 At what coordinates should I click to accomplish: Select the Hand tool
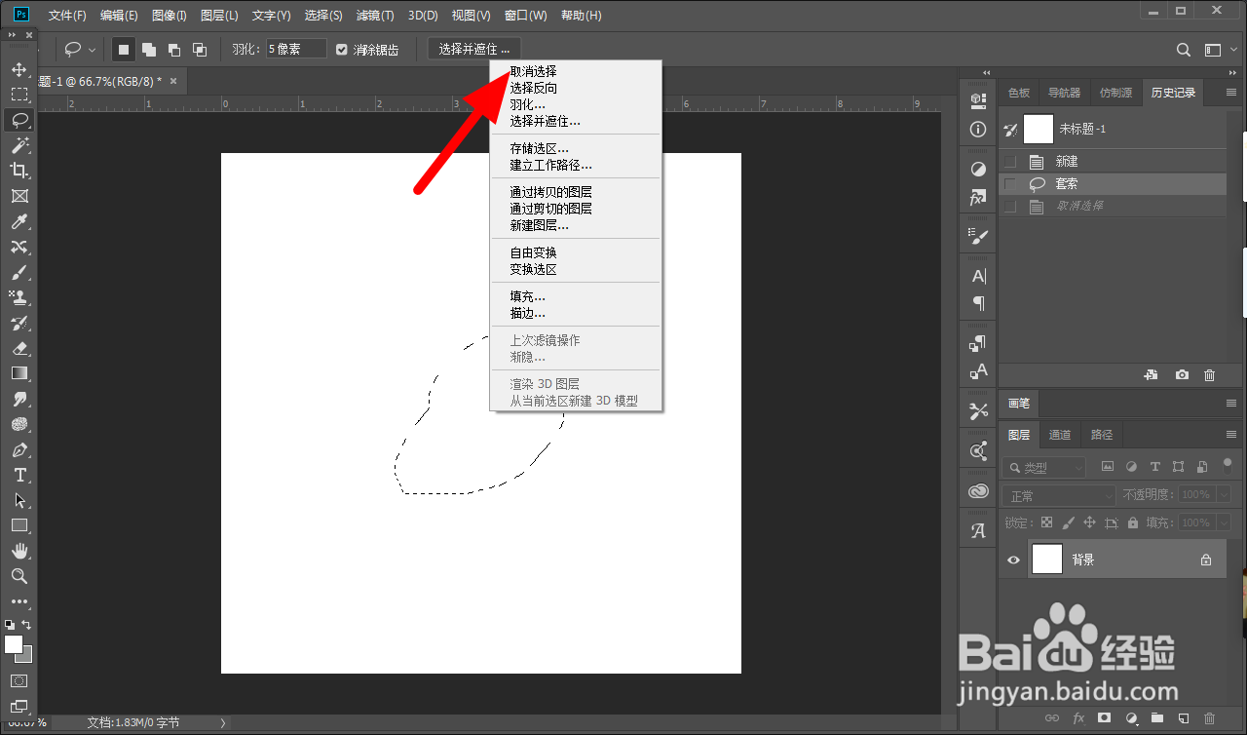pos(19,551)
